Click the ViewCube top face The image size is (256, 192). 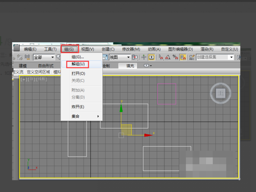coord(221,93)
